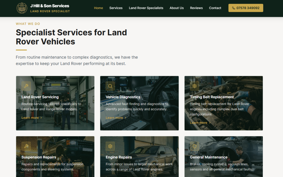This screenshot has height=177, width=283.
Task: Click the 'Brakes, cooling systems, vacuum lines' description
Action: 221,167
